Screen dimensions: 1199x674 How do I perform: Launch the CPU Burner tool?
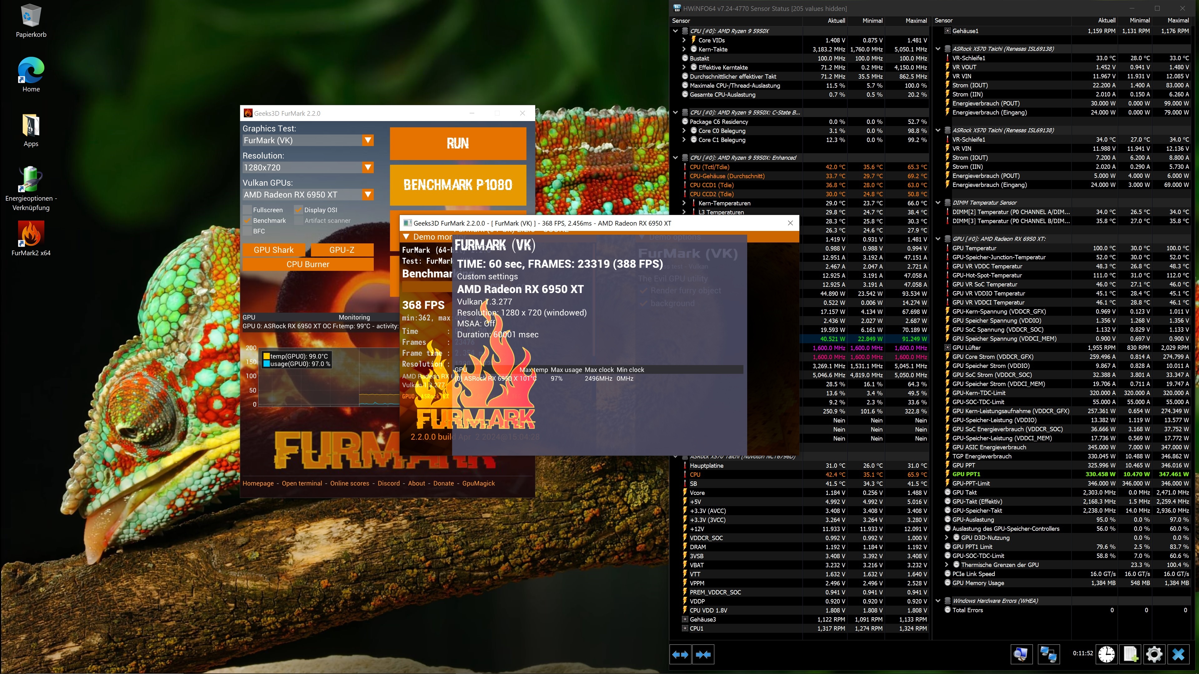pyautogui.click(x=308, y=264)
